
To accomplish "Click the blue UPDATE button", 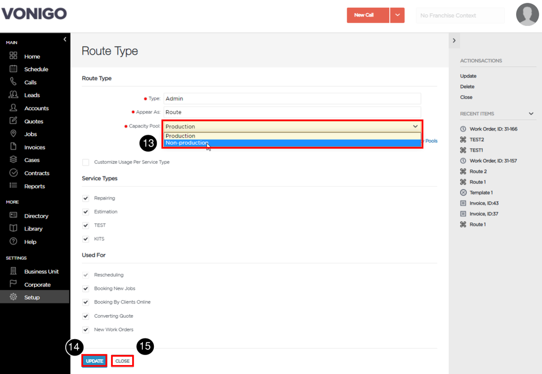I will pyautogui.click(x=94, y=361).
